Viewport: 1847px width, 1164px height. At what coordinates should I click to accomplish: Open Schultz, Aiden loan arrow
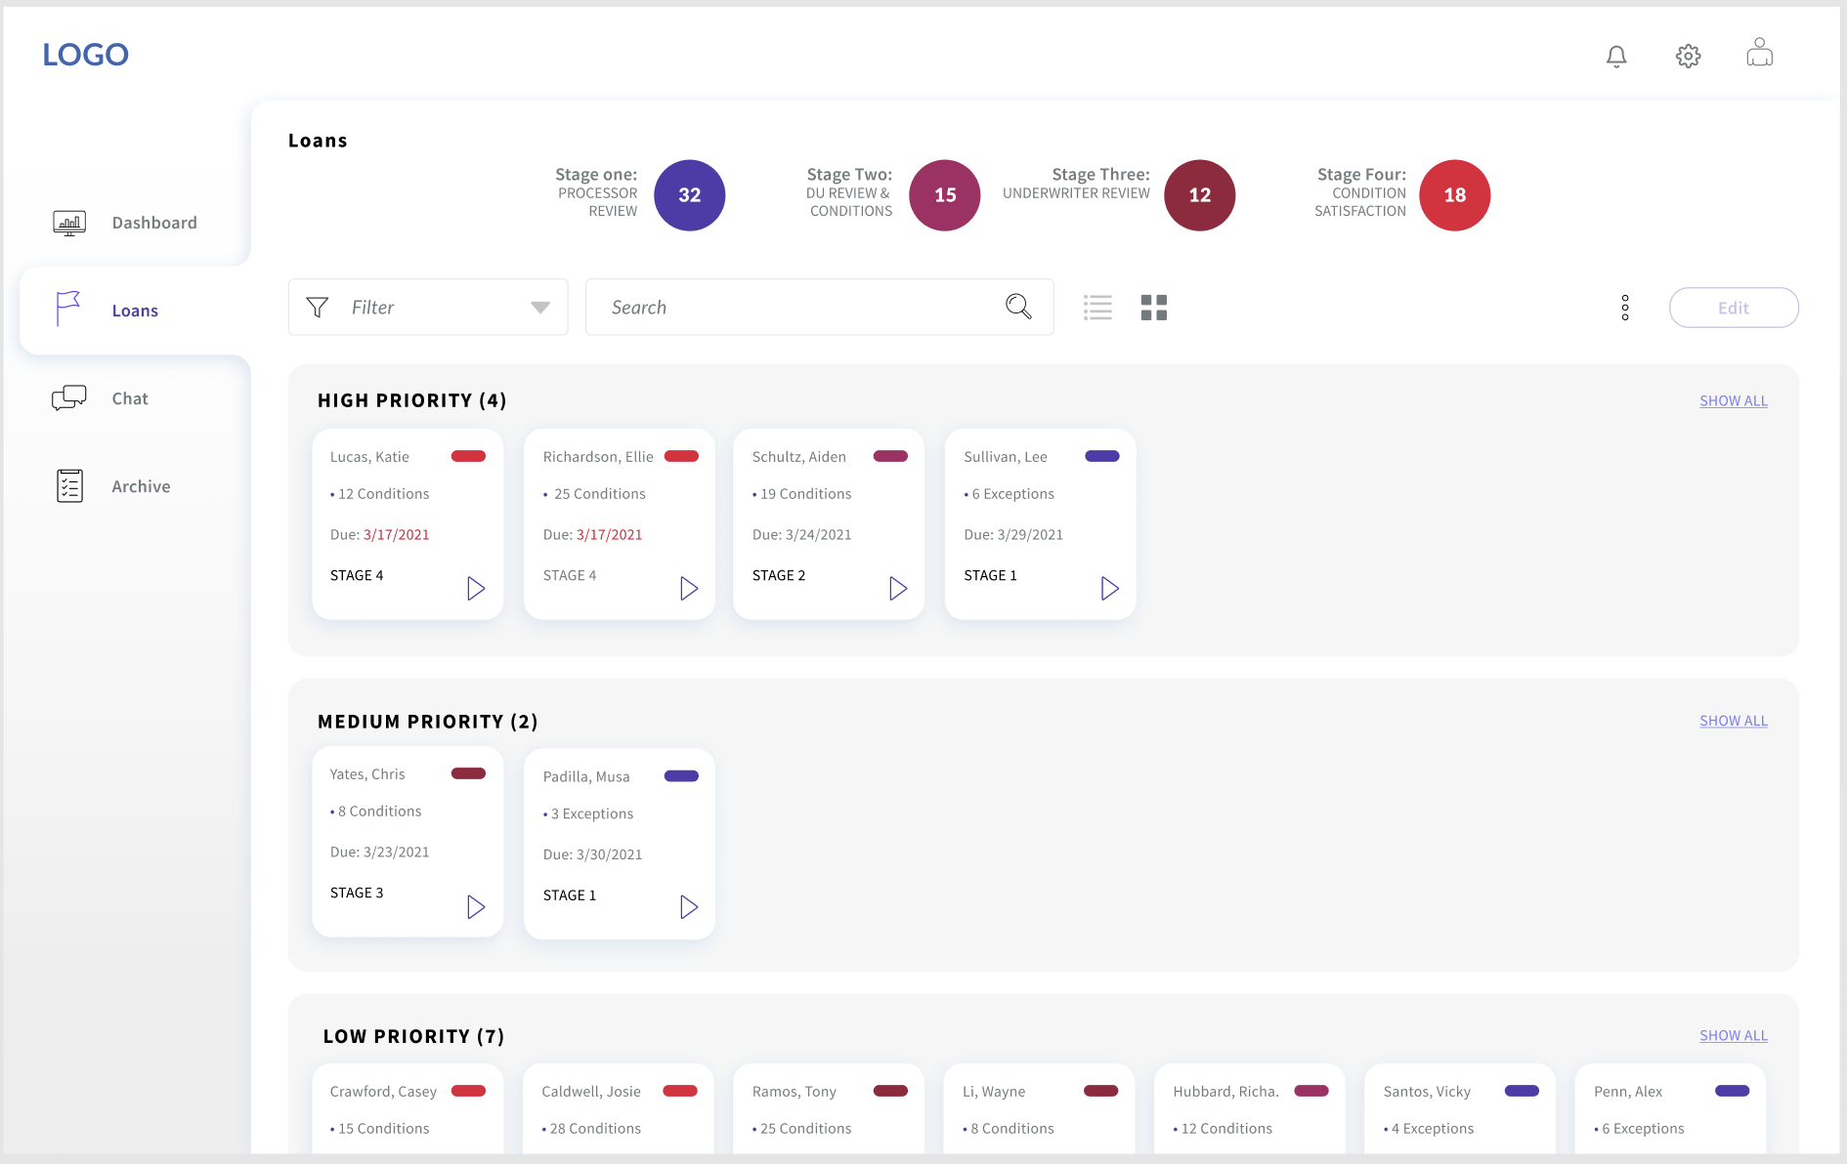point(898,589)
